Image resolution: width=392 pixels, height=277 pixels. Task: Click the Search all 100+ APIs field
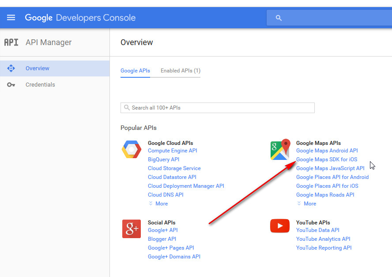click(x=218, y=108)
